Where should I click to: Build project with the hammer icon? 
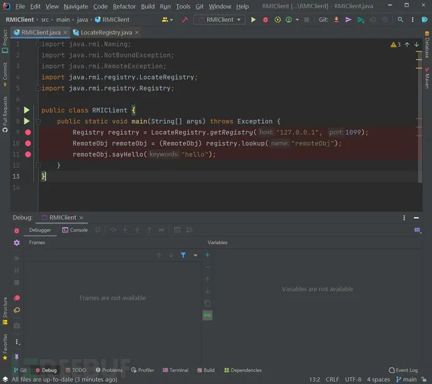point(185,20)
